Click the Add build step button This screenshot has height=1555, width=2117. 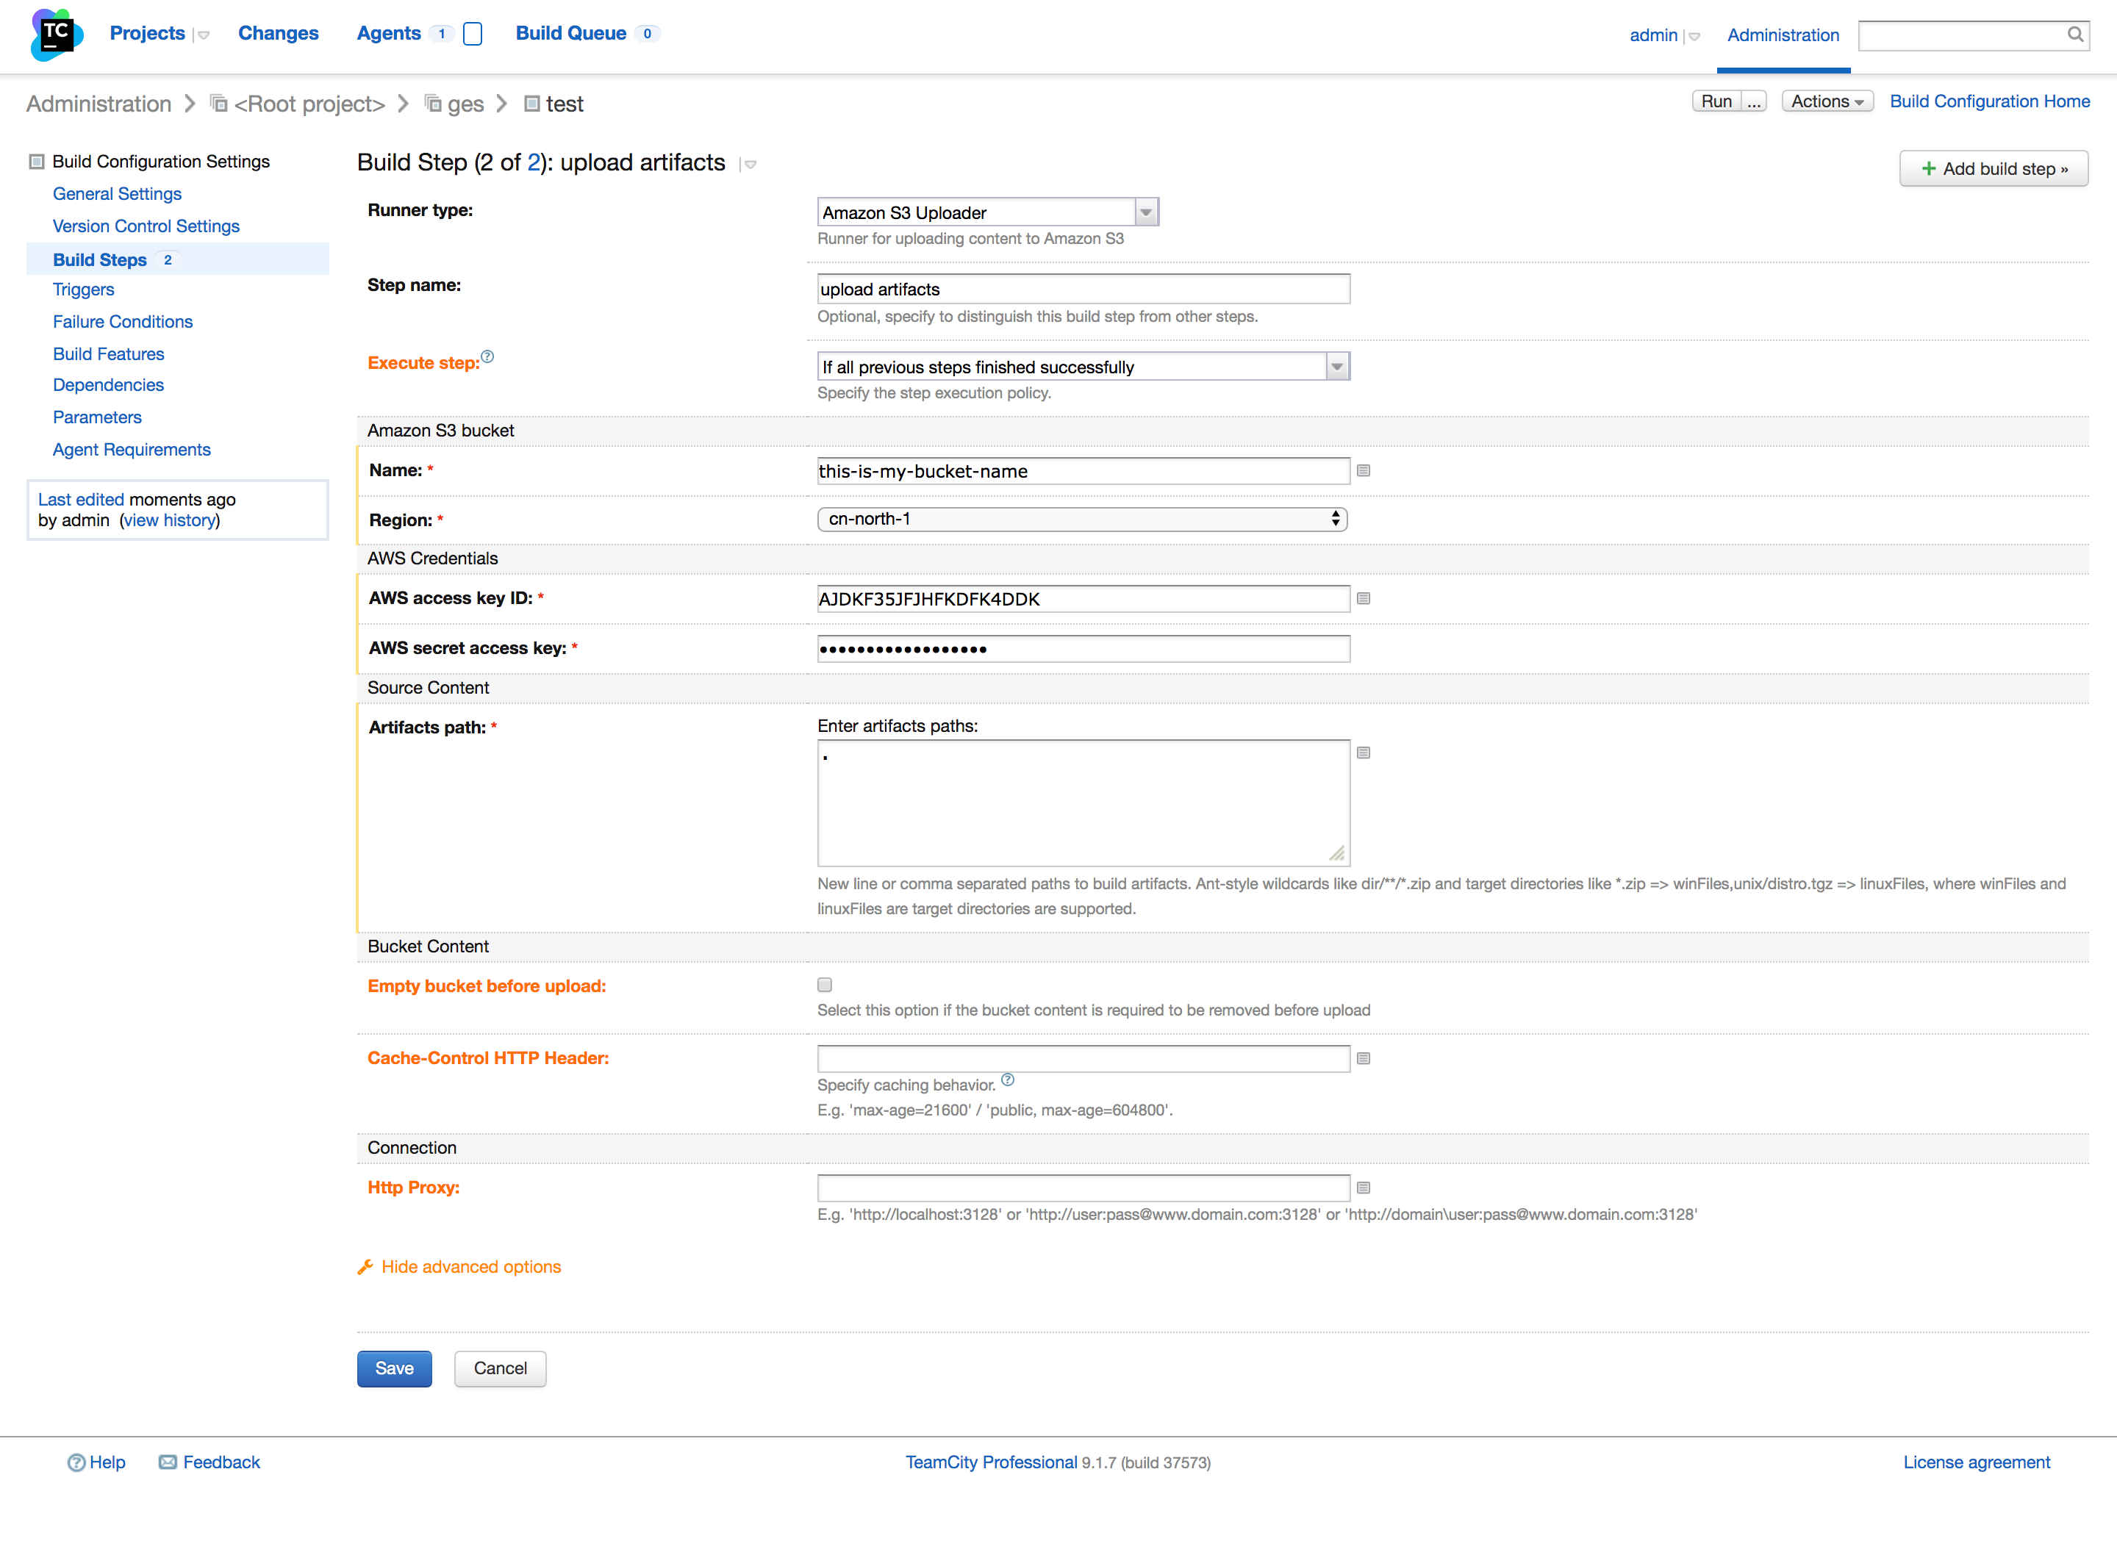[1993, 170]
